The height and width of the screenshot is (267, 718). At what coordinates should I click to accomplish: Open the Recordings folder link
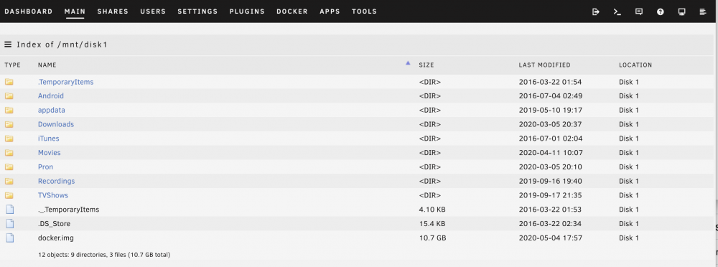(56, 182)
